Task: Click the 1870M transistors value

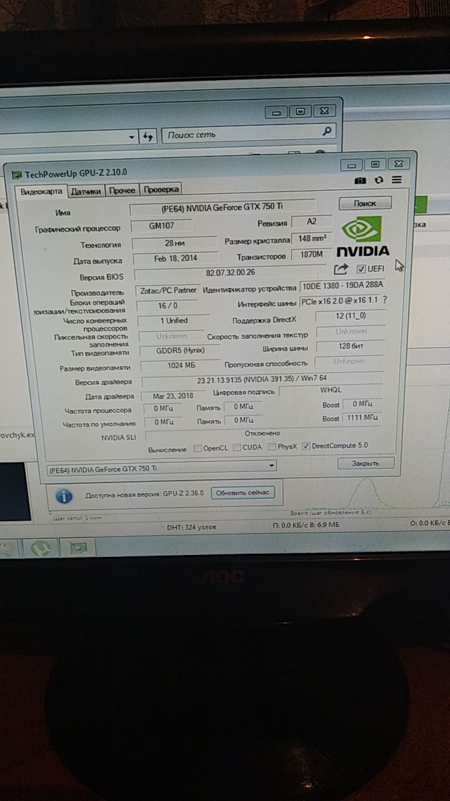Action: click(x=311, y=255)
